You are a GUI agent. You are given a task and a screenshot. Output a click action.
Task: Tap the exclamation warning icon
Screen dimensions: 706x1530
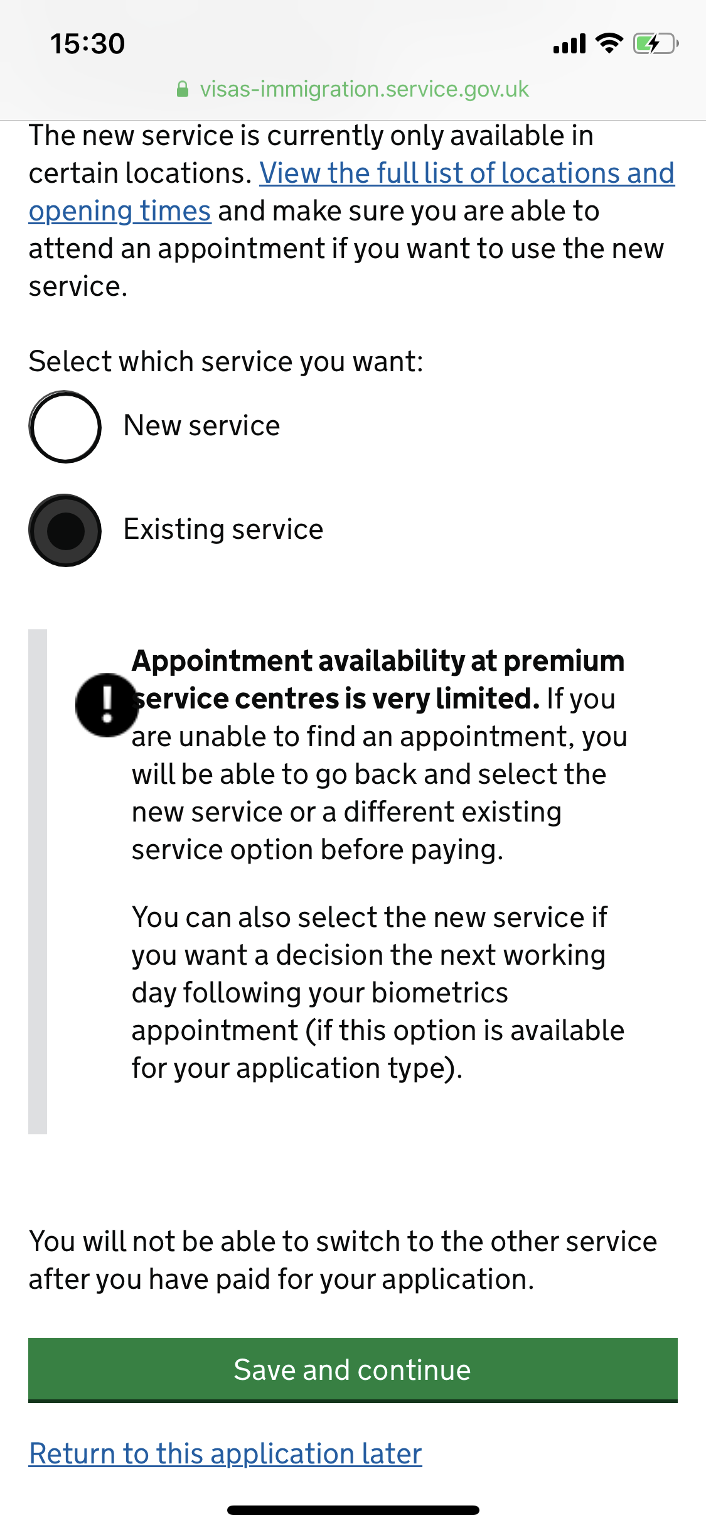click(x=107, y=705)
